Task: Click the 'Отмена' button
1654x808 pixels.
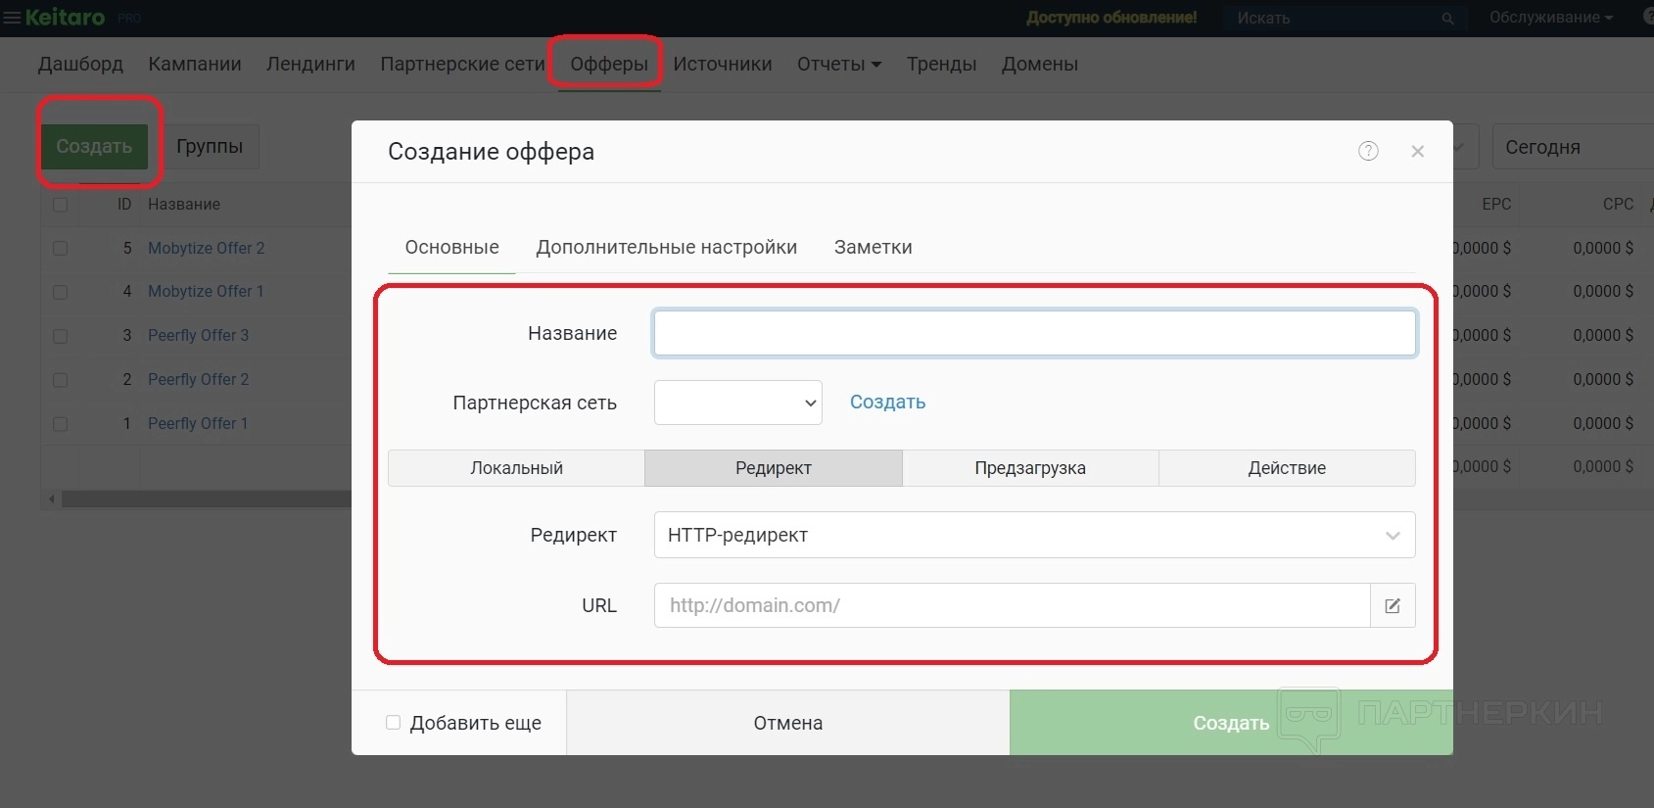Action: coord(787,723)
